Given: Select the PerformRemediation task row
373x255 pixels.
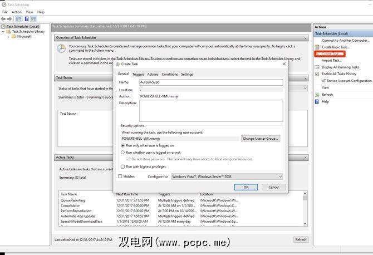Looking at the screenshot, I should pyautogui.click(x=149, y=211).
